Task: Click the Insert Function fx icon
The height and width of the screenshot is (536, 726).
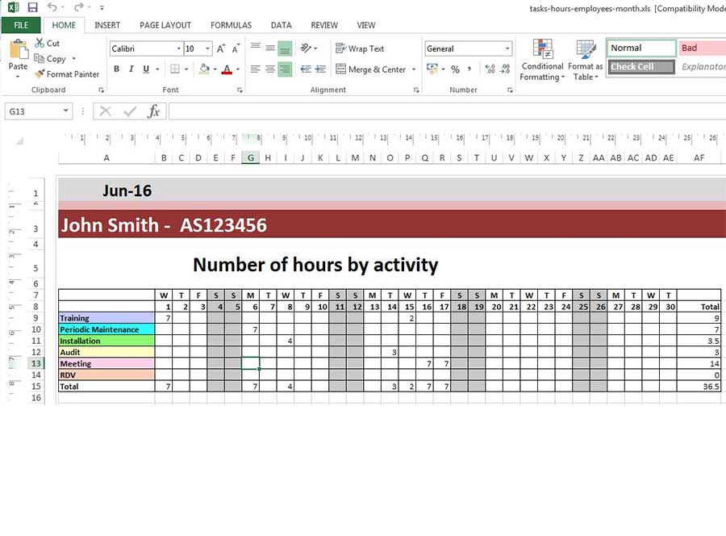Action: click(x=153, y=111)
